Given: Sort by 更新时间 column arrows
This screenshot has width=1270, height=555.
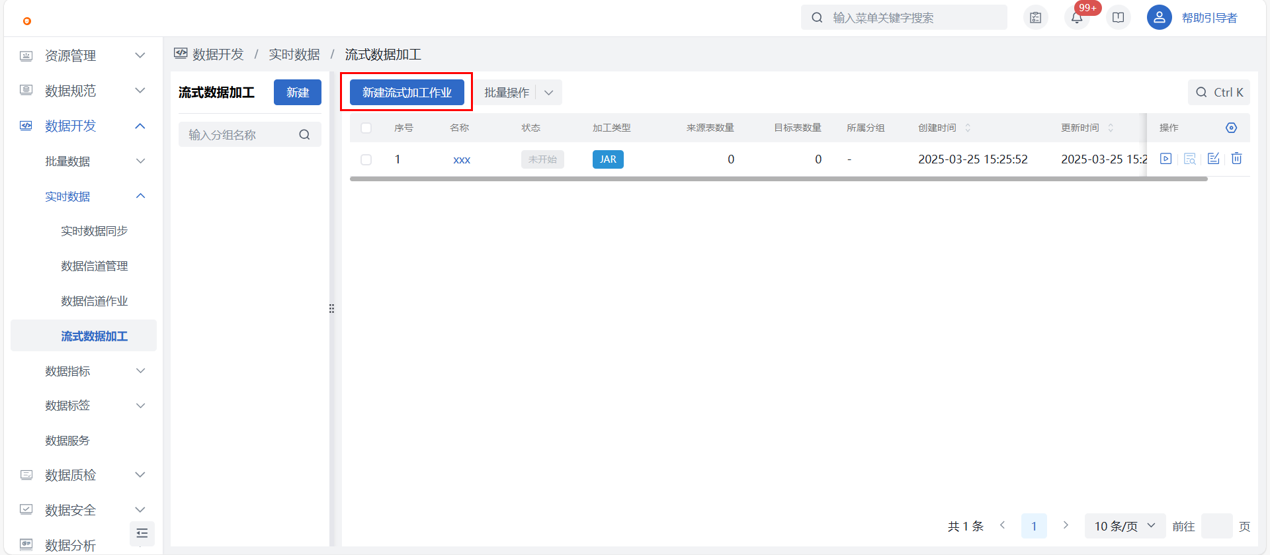Looking at the screenshot, I should 1111,128.
